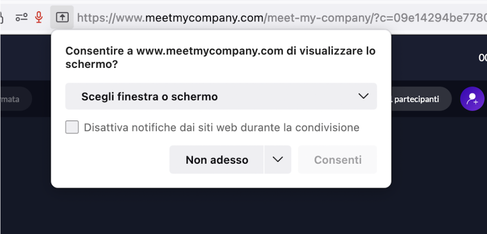This screenshot has height=234, width=487.
Task: Open the 'Scegli finestra o schermo' dropdown
Action: click(221, 96)
